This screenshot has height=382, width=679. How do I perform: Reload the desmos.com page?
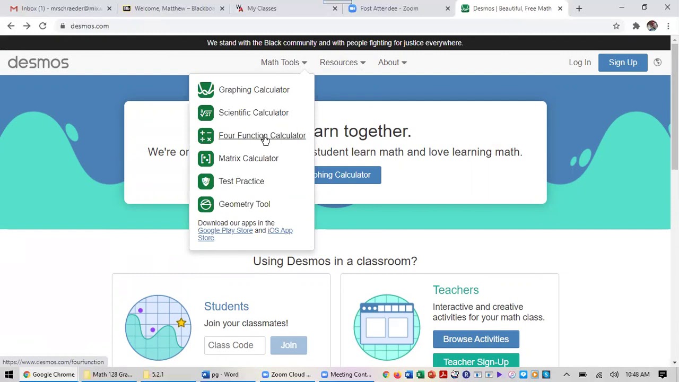(42, 26)
